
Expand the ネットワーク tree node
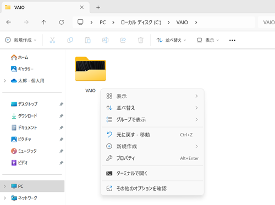5,198
